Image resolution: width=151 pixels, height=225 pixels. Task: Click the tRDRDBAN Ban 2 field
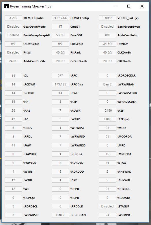[60, 215]
